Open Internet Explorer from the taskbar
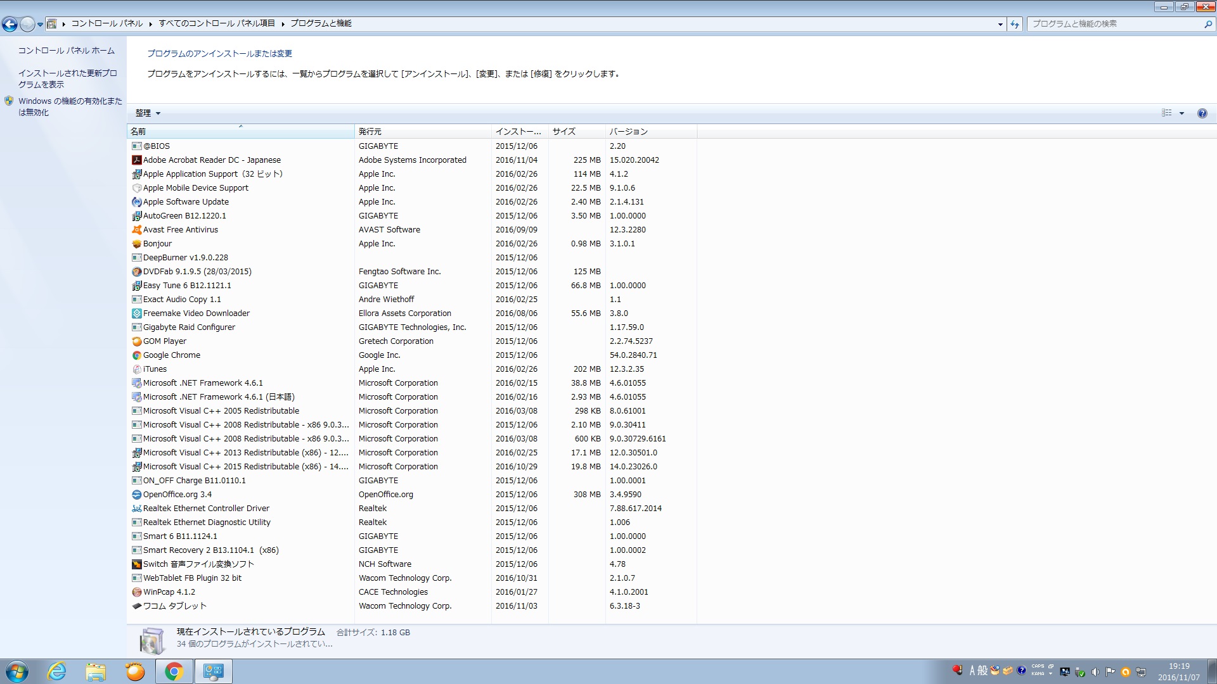The width and height of the screenshot is (1217, 684). (57, 671)
